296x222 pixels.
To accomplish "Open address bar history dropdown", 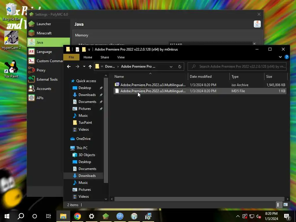I will [x=171, y=66].
